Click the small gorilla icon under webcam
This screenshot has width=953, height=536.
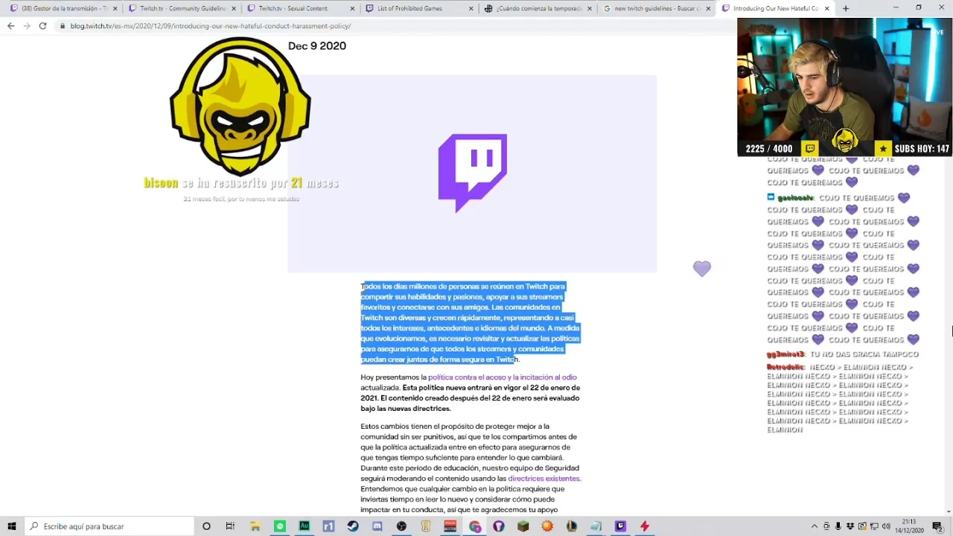(844, 141)
